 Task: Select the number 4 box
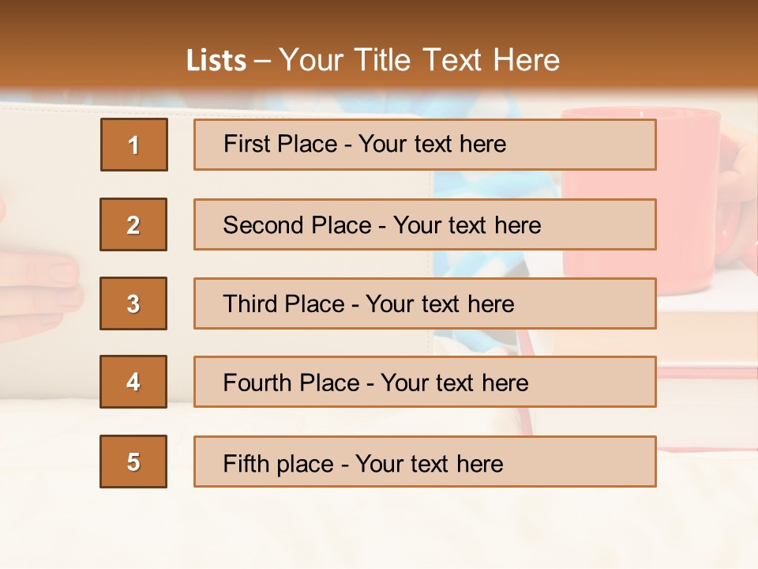[133, 382]
